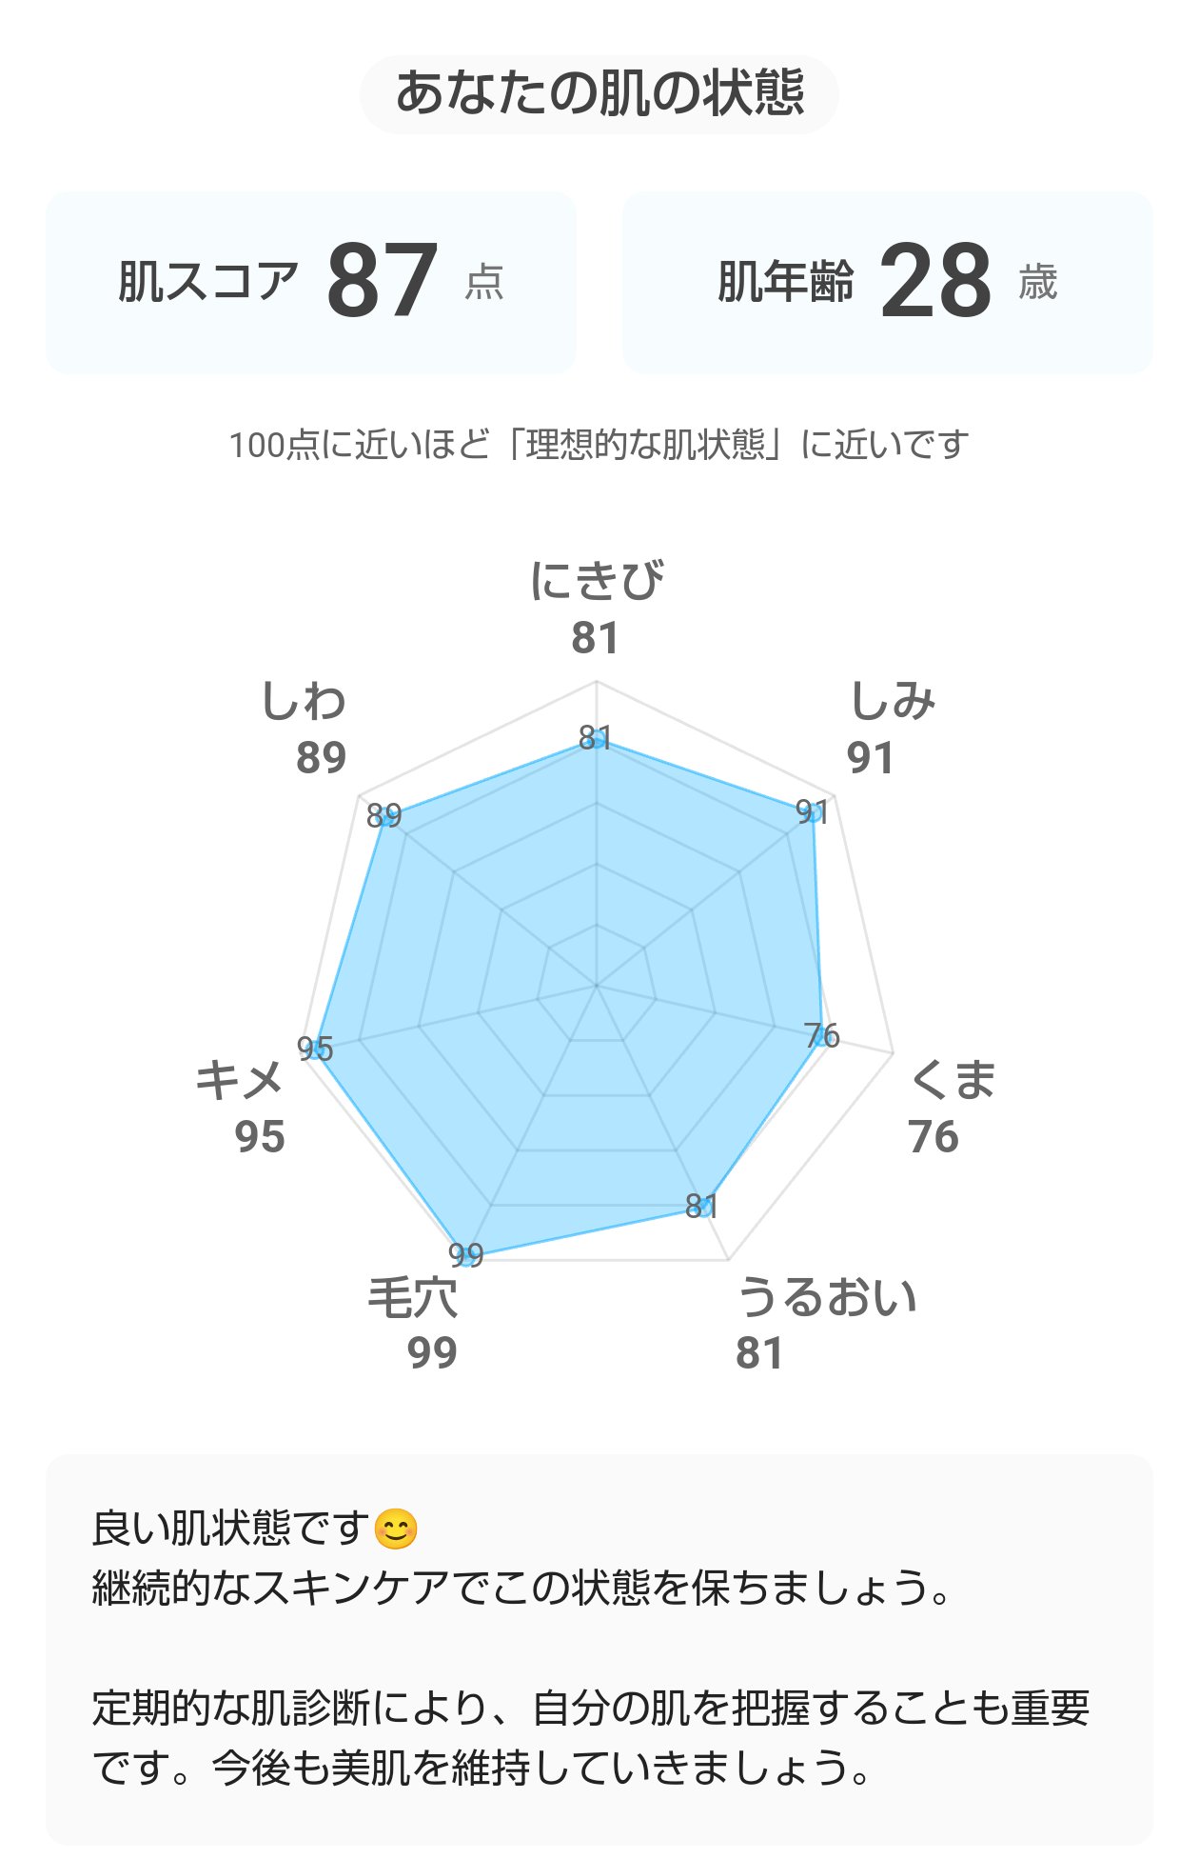Click the smiling emoji in the advice box

click(396, 1529)
